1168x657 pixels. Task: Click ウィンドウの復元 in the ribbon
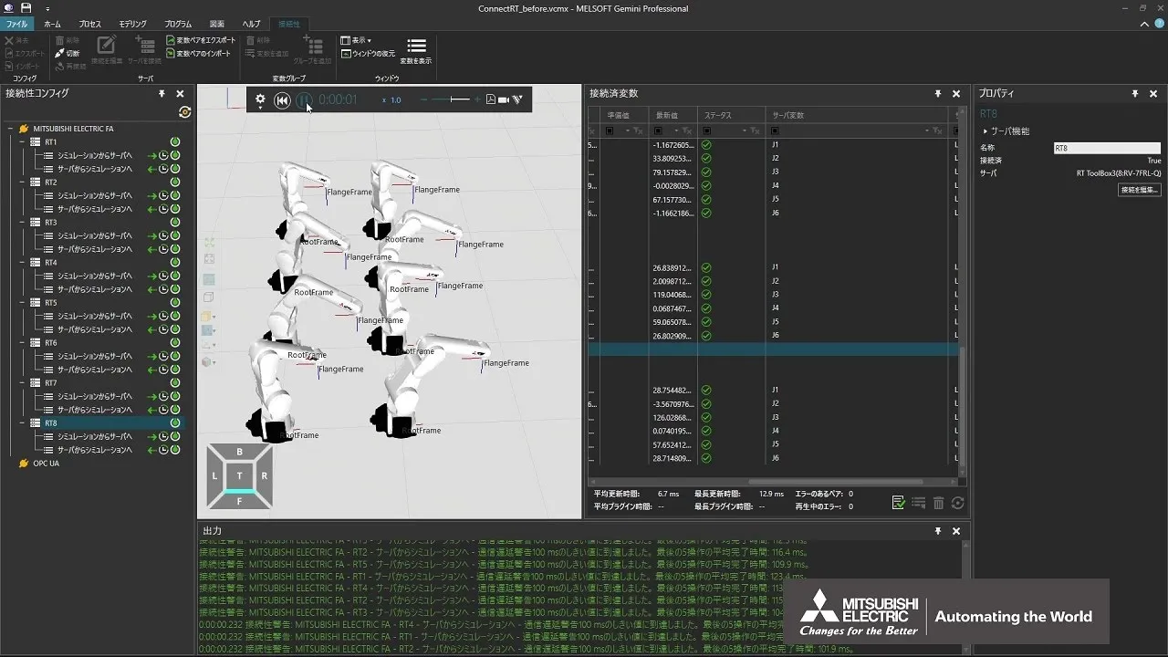[x=369, y=54]
